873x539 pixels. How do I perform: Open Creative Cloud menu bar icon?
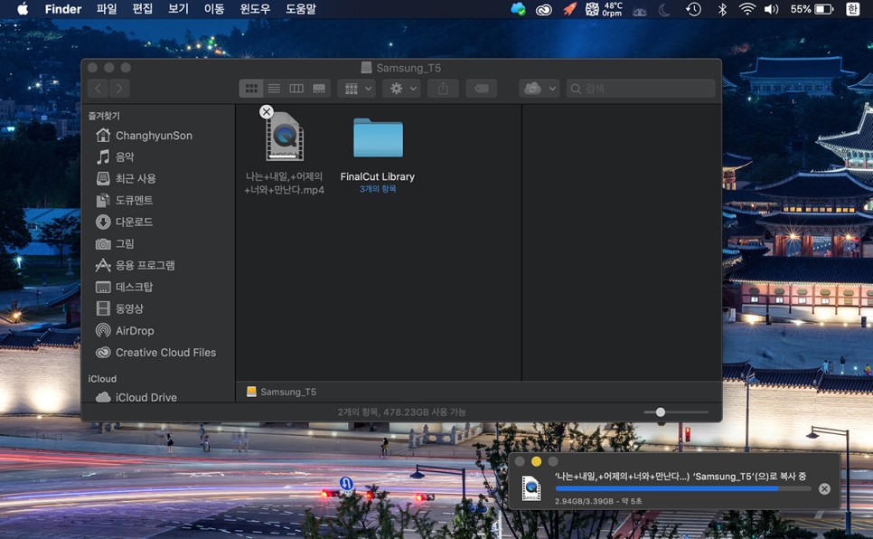click(544, 9)
